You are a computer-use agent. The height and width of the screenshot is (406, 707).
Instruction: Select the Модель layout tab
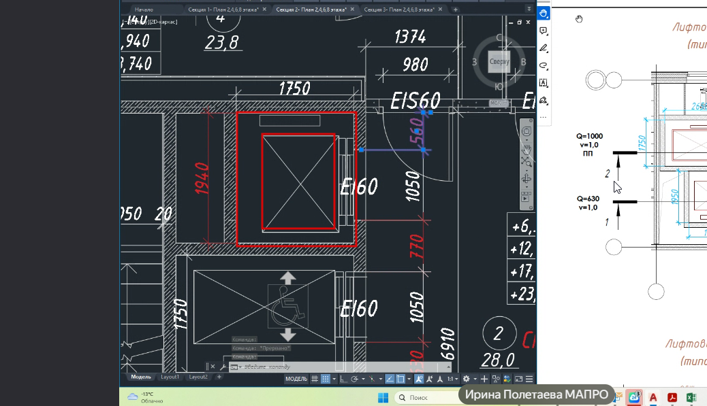[141, 377]
